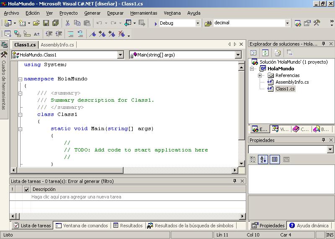Open the Depurar menu

pyautogui.click(x=116, y=13)
